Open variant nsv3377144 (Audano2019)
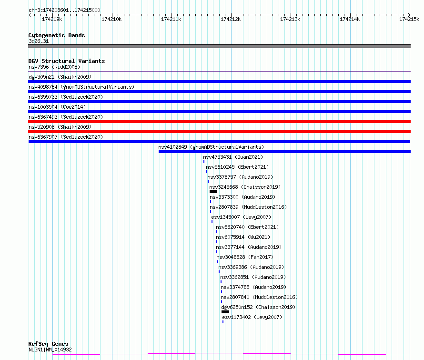424x360 pixels. point(249,247)
